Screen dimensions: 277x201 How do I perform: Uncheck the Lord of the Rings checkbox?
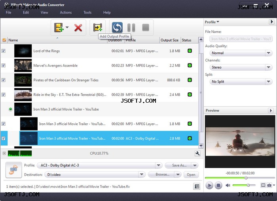(3, 51)
